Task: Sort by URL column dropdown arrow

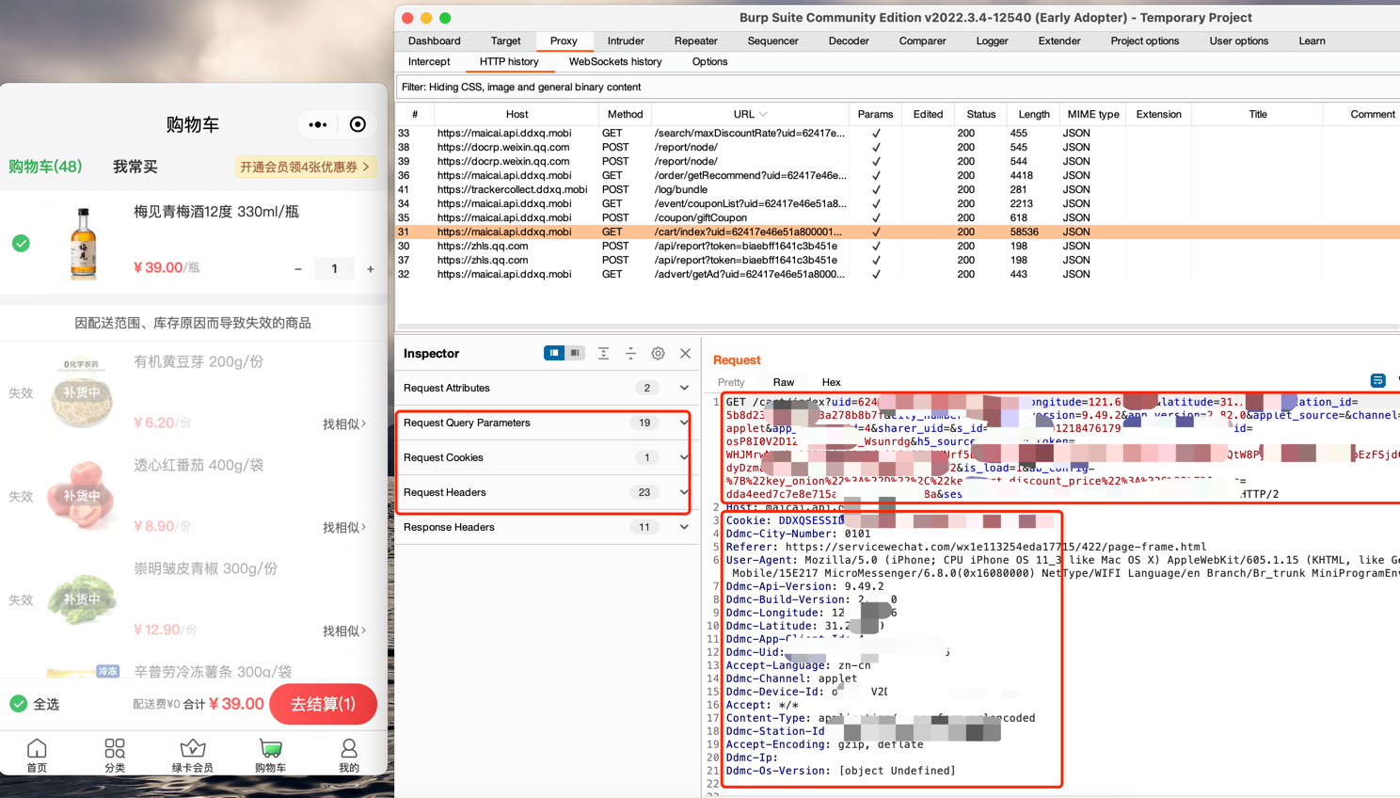Action: tap(763, 115)
